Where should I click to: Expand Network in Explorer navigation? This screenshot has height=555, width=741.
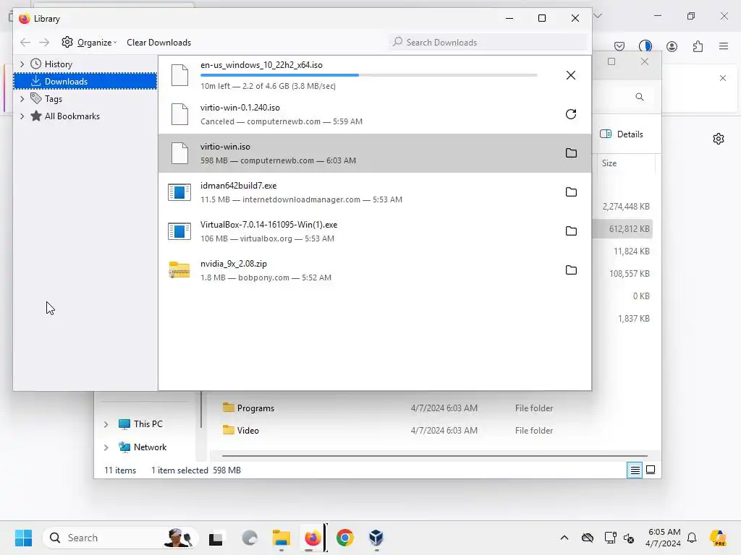tap(106, 447)
